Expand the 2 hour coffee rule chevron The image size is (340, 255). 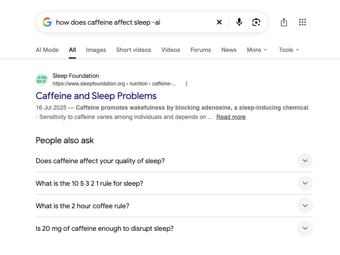305,206
